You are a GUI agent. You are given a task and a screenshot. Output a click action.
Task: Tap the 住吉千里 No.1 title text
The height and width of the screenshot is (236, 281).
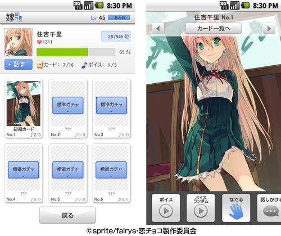pos(214,17)
